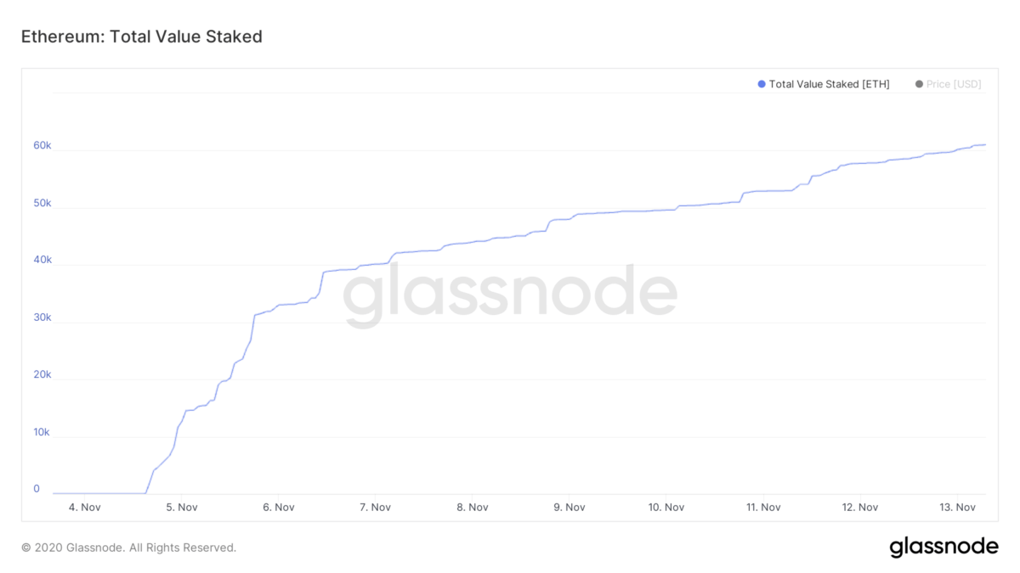Select the 10. Nov date label
This screenshot has height=573, width=1020.
click(666, 507)
